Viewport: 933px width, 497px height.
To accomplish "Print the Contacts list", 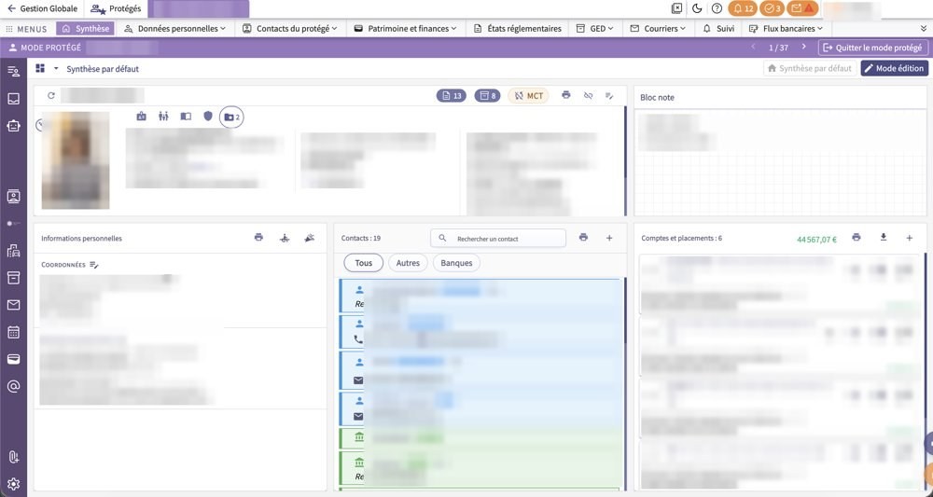I will click(x=583, y=238).
